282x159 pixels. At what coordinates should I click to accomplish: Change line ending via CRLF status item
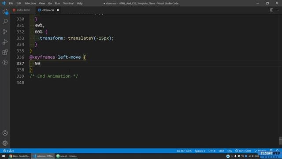point(221,151)
